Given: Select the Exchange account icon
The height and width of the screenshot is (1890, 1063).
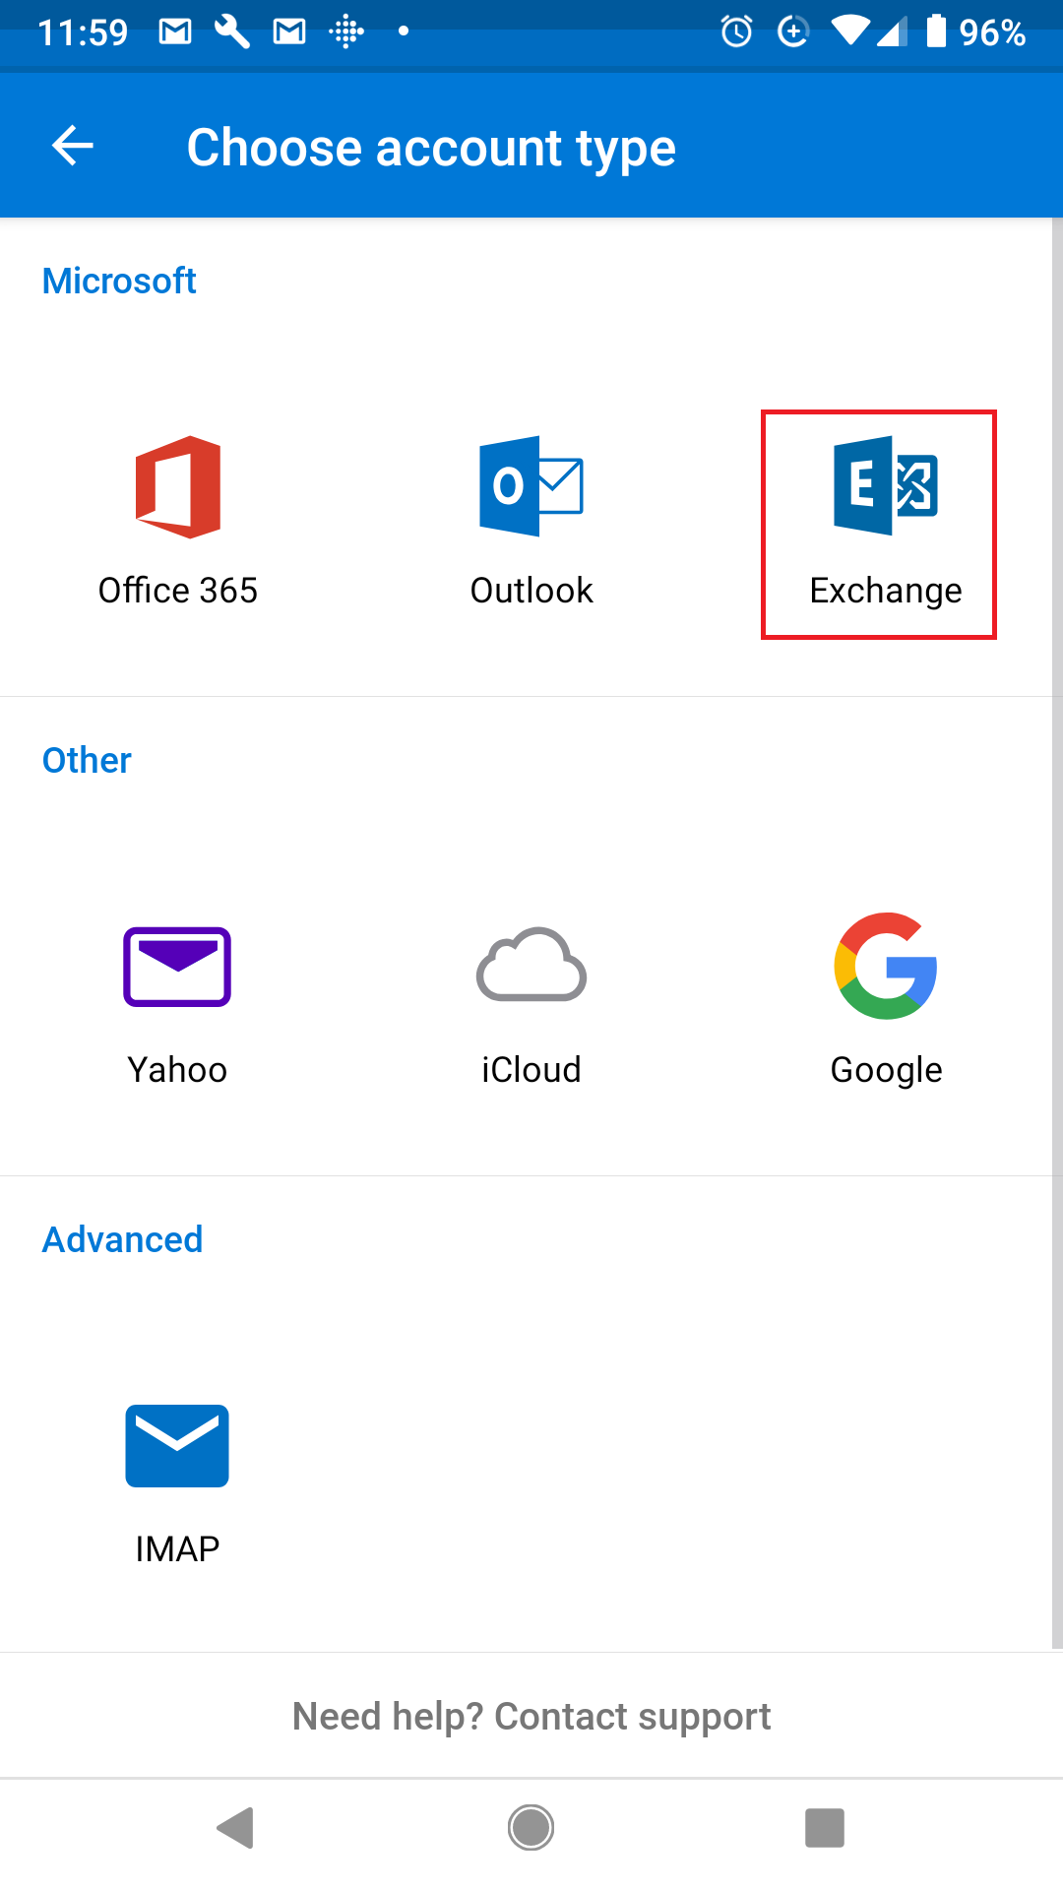Looking at the screenshot, I should pos(885,485).
